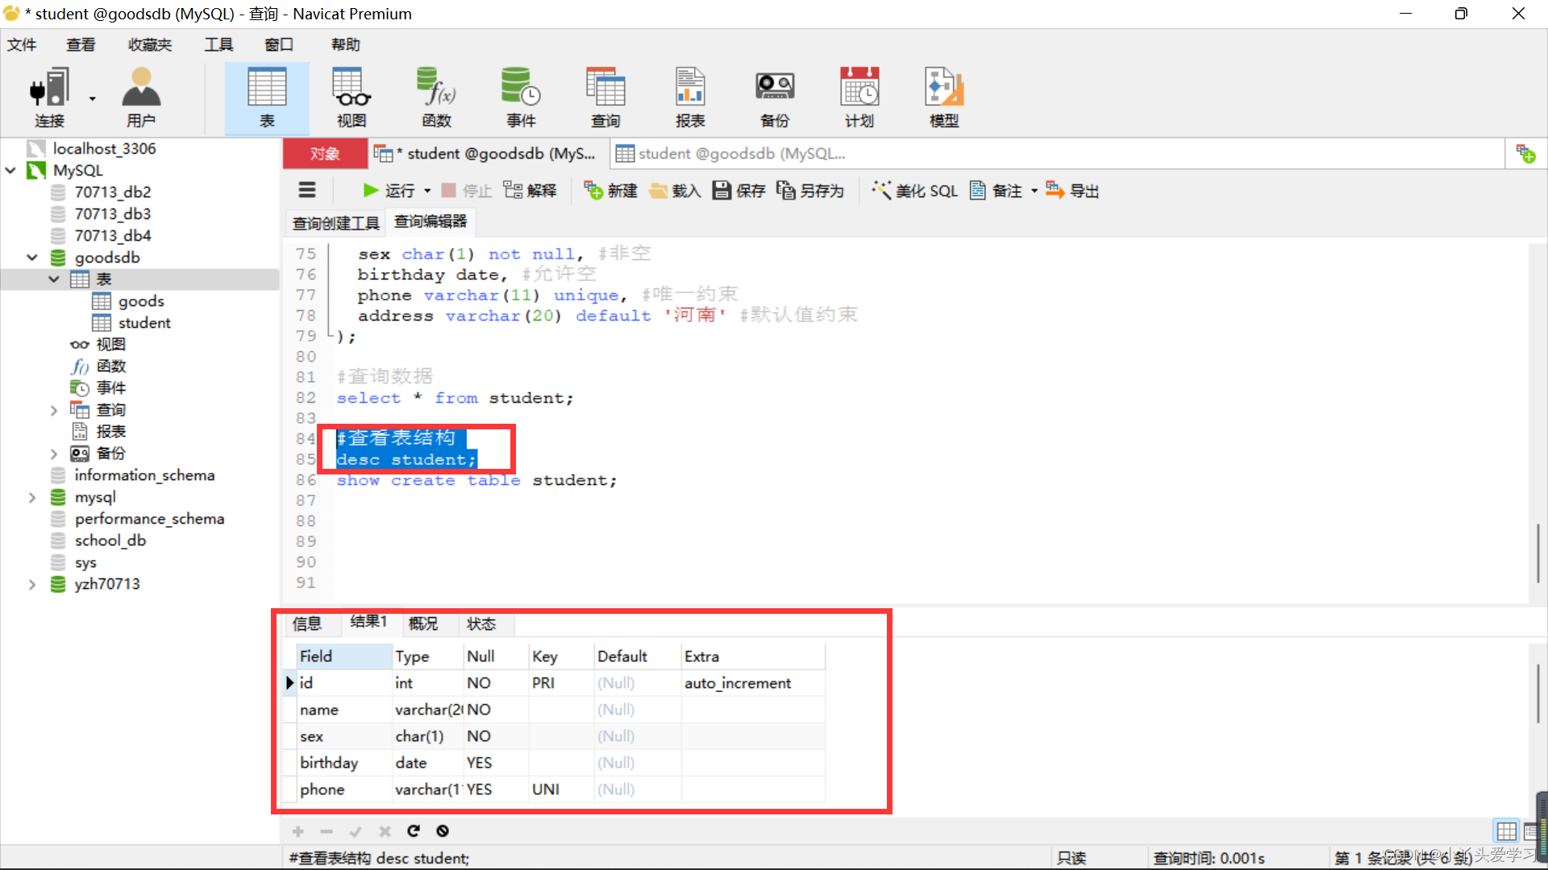Click add record plus icon below results
1548x870 pixels.
(x=298, y=831)
